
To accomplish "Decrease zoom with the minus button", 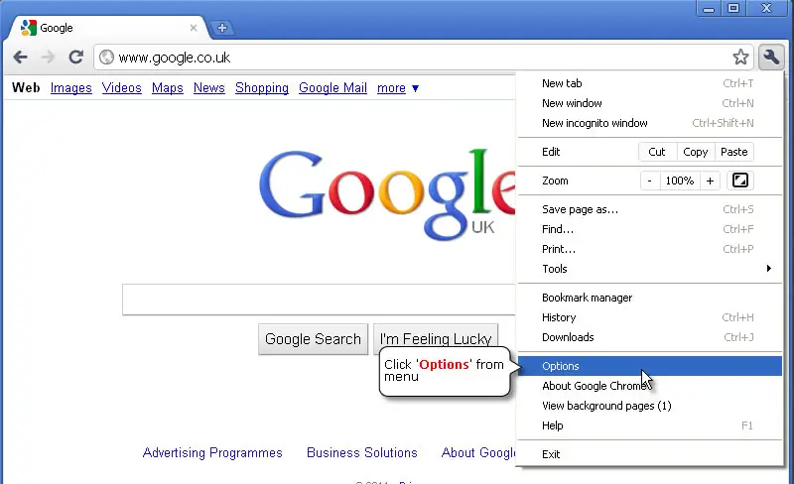I will click(x=650, y=181).
